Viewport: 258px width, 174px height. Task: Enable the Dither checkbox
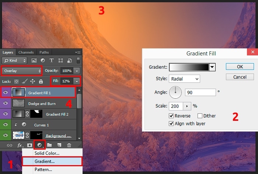(x=200, y=116)
